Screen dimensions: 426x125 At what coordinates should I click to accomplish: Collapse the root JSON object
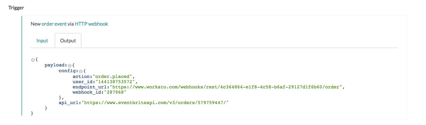pos(33,60)
